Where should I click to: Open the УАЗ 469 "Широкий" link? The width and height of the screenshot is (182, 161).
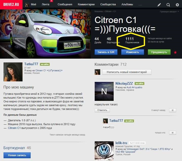[x=125, y=152]
